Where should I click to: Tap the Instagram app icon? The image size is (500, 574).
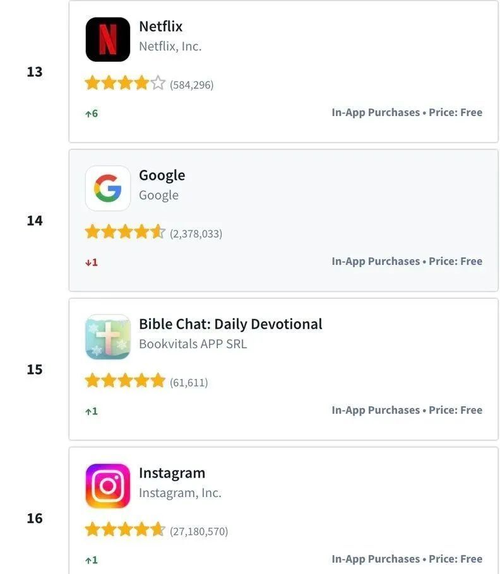point(108,486)
